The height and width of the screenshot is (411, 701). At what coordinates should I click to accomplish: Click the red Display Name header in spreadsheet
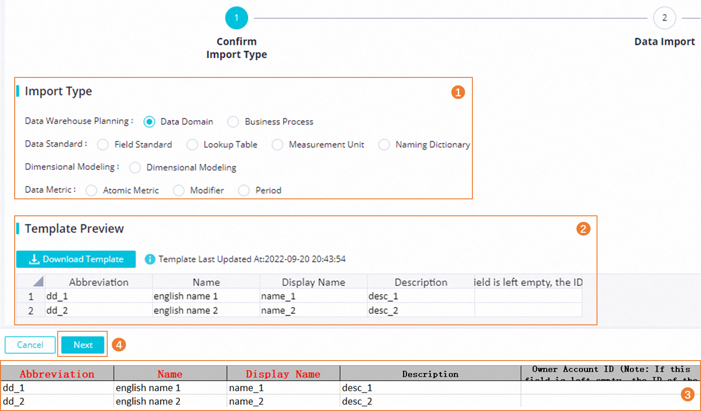coord(283,373)
